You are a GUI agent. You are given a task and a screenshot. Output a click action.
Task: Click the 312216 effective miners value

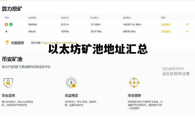(65, 25)
